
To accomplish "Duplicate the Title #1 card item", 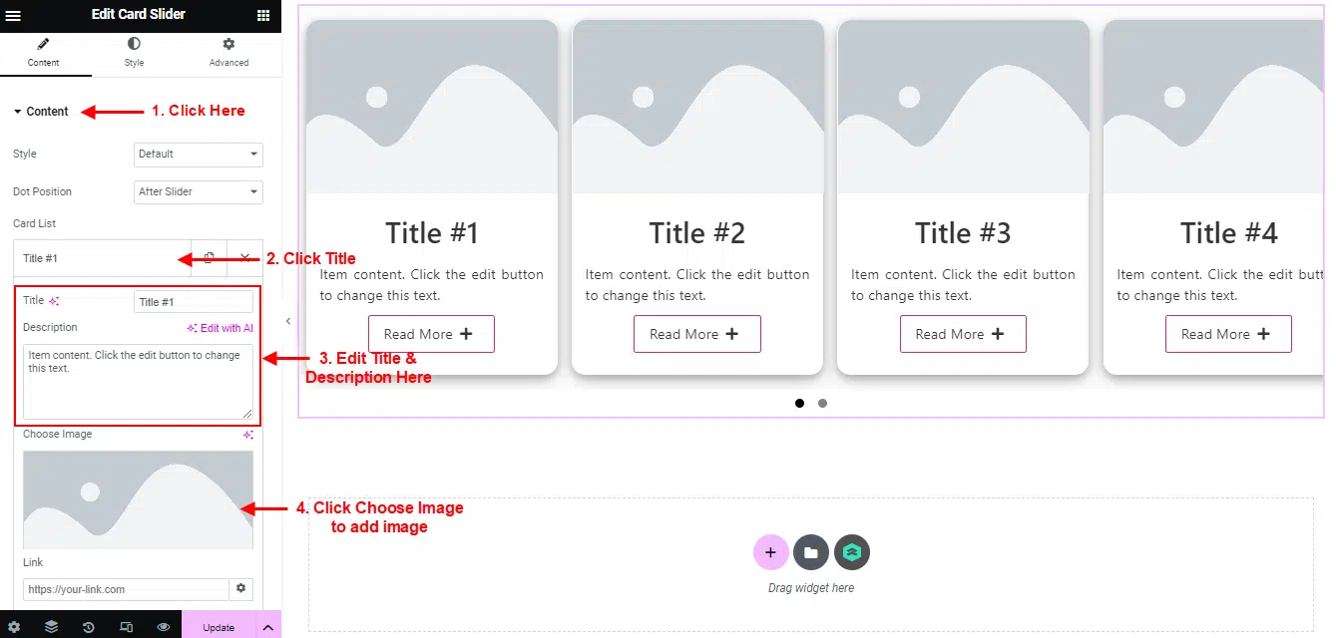I will tap(209, 258).
